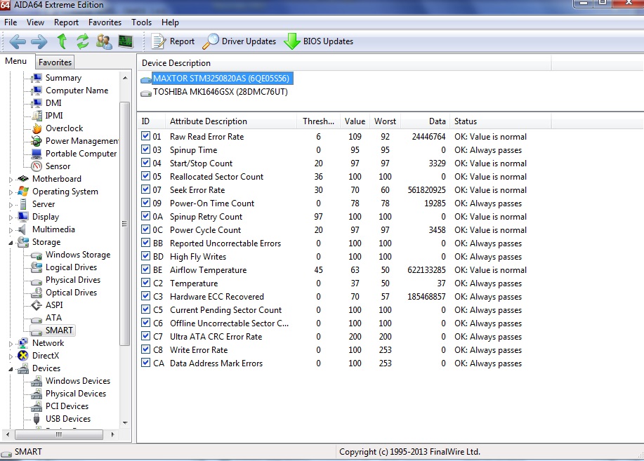
Task: Toggle the Seek Error Rate checkbox
Action: (145, 189)
